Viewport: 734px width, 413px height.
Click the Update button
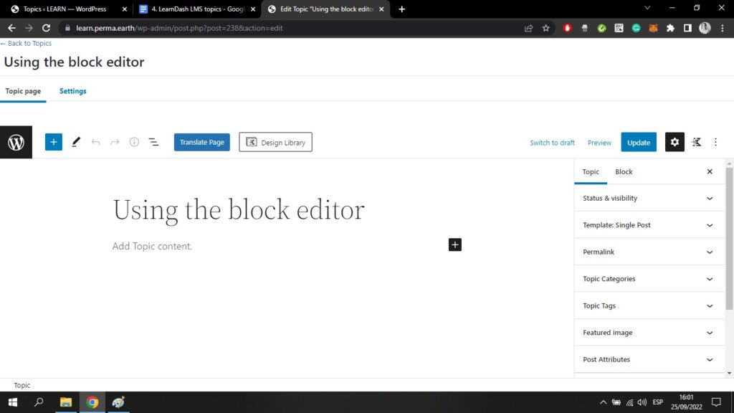coord(638,142)
